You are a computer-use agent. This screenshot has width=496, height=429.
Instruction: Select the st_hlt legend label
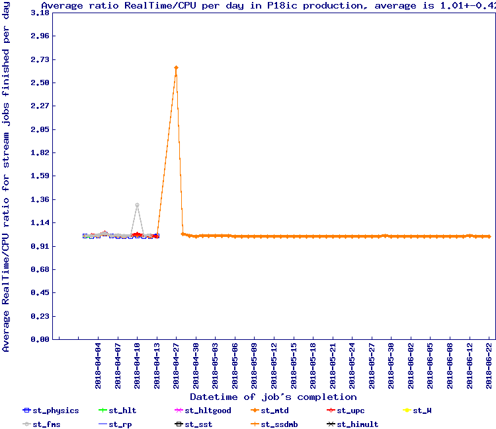pos(122,411)
